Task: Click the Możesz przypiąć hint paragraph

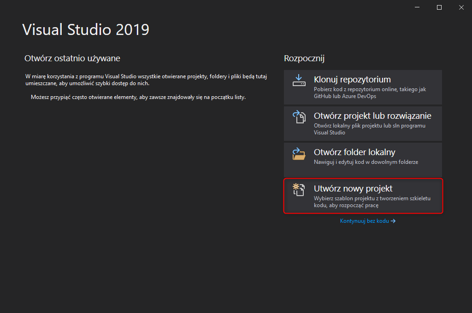Action: [138, 97]
